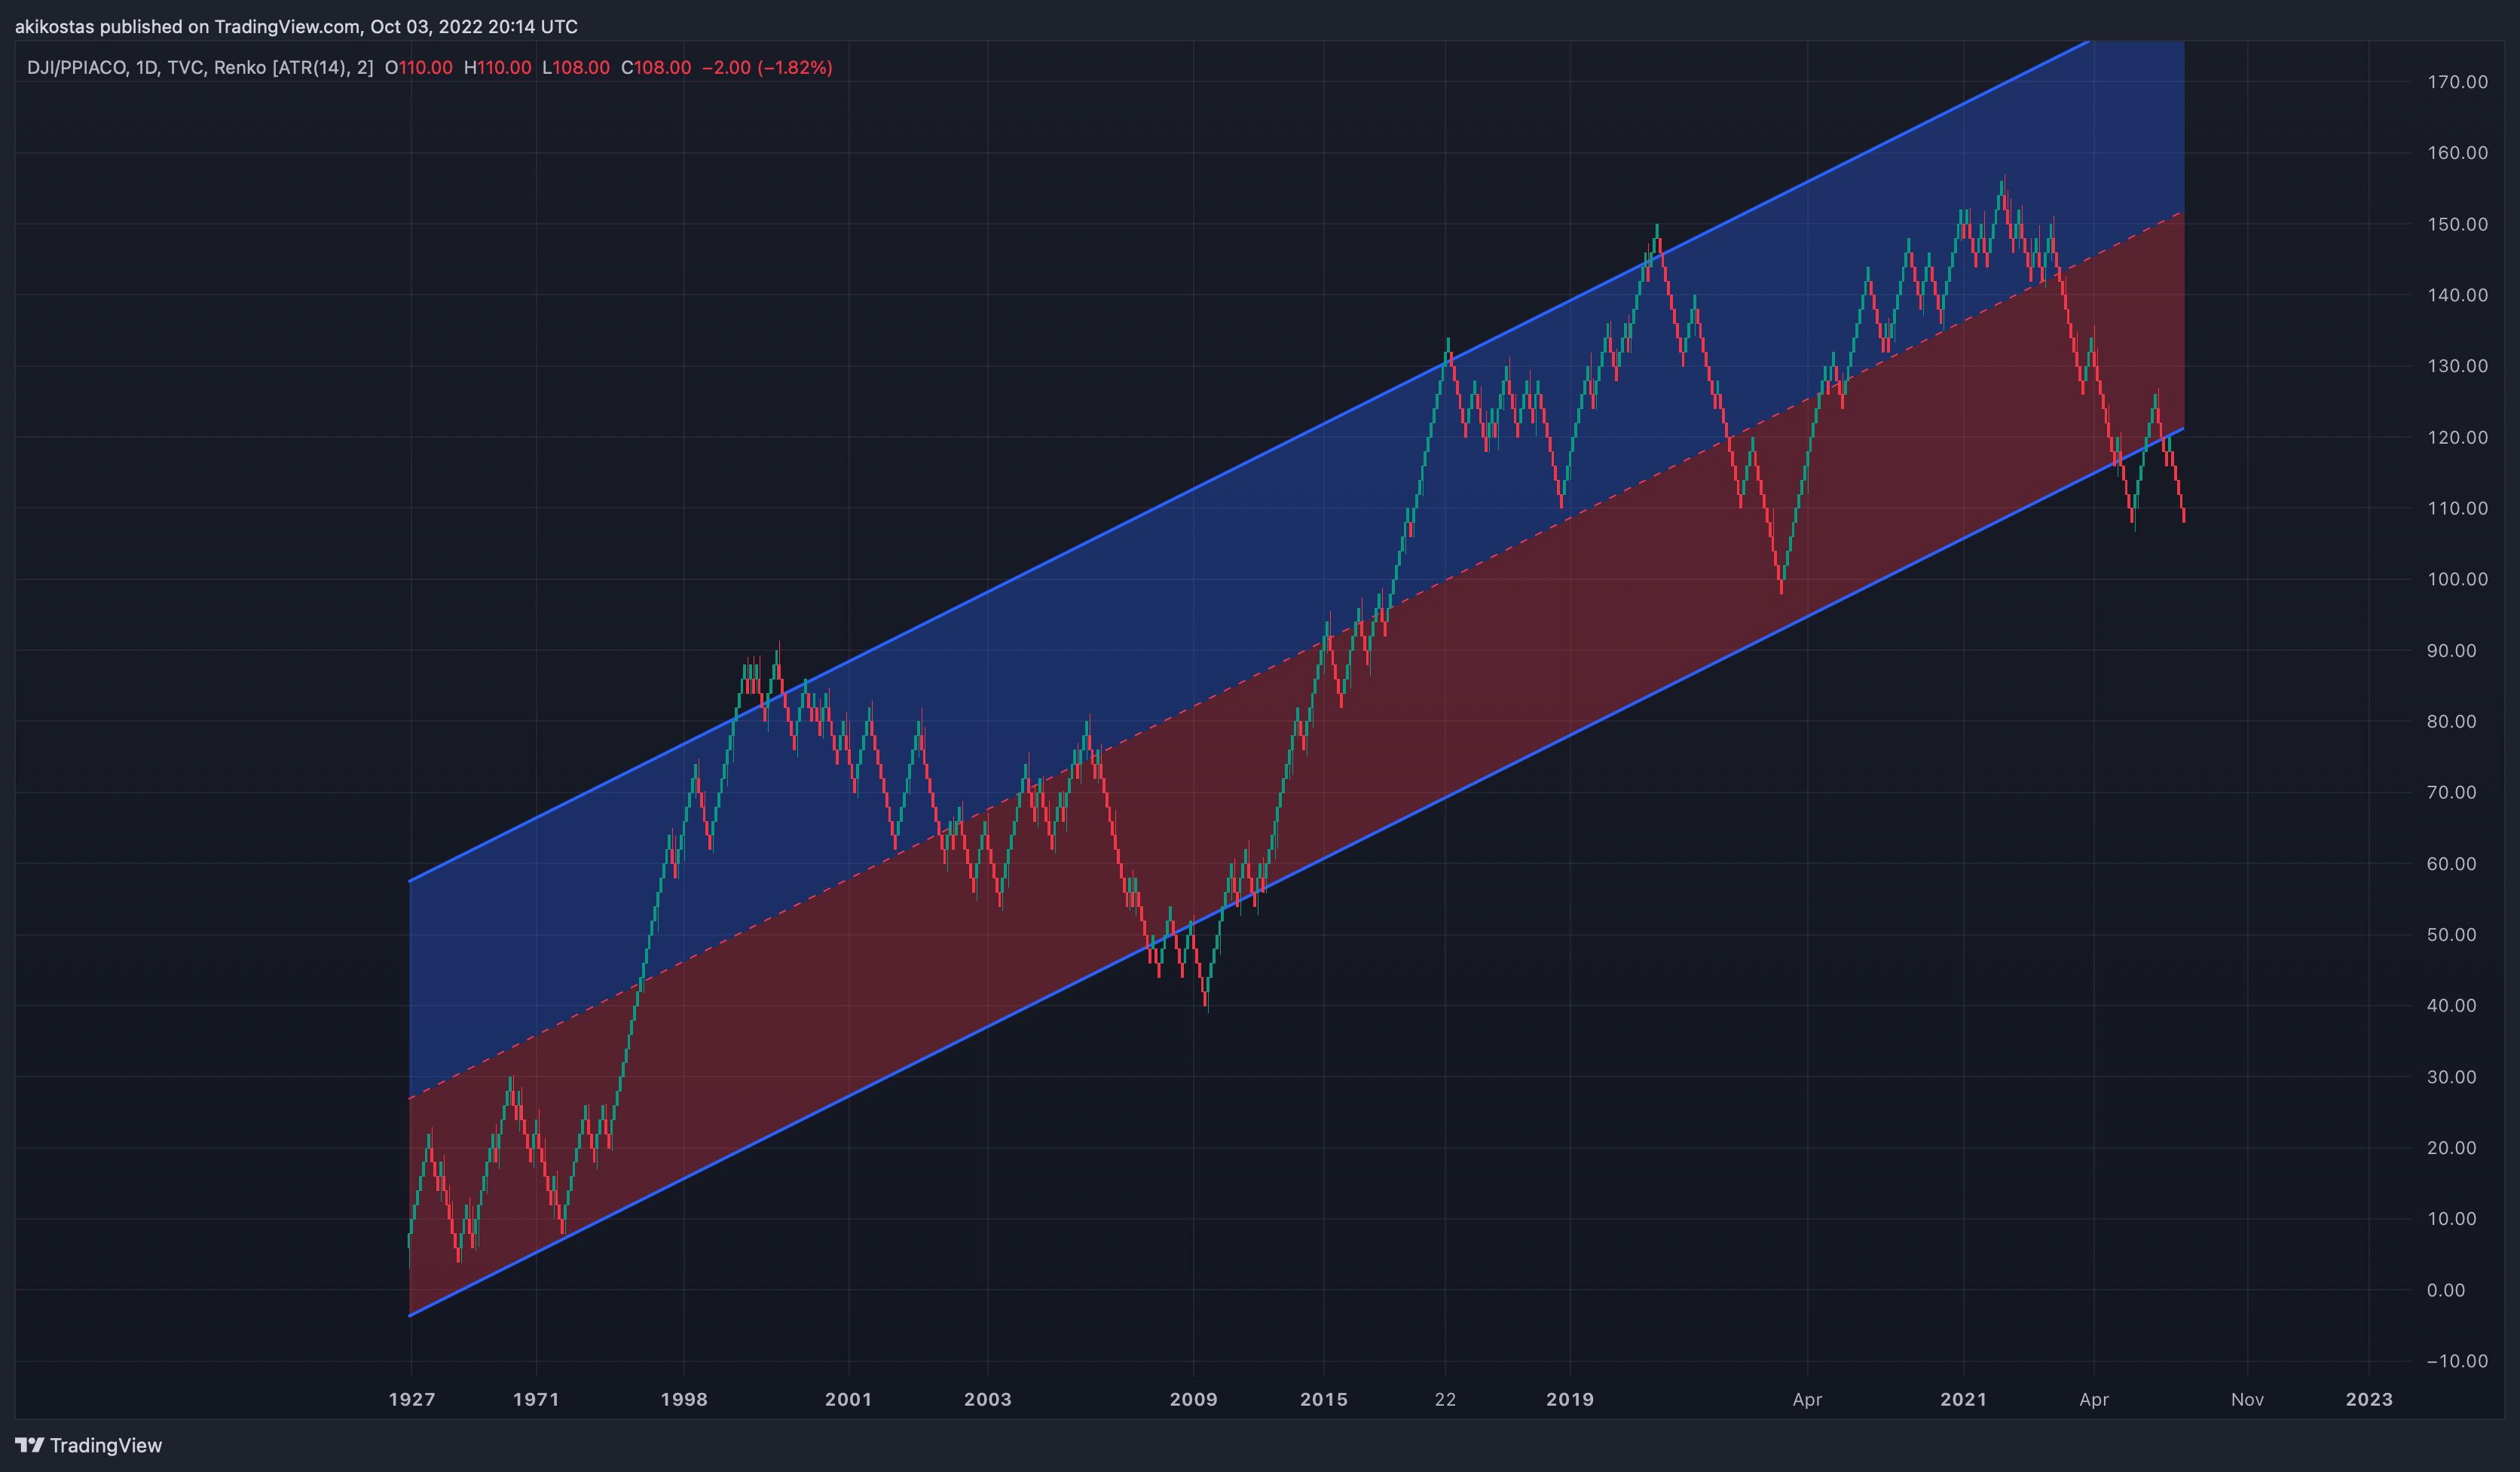
Task: Click the 110.00 price axis label
Action: pyautogui.click(x=2457, y=508)
